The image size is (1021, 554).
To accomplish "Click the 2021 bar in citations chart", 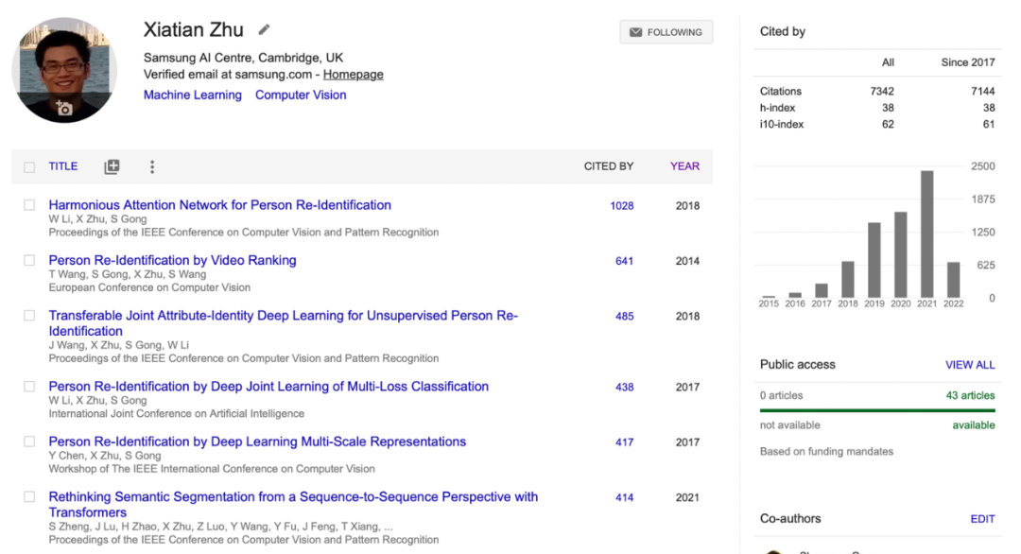I will pyautogui.click(x=926, y=234).
